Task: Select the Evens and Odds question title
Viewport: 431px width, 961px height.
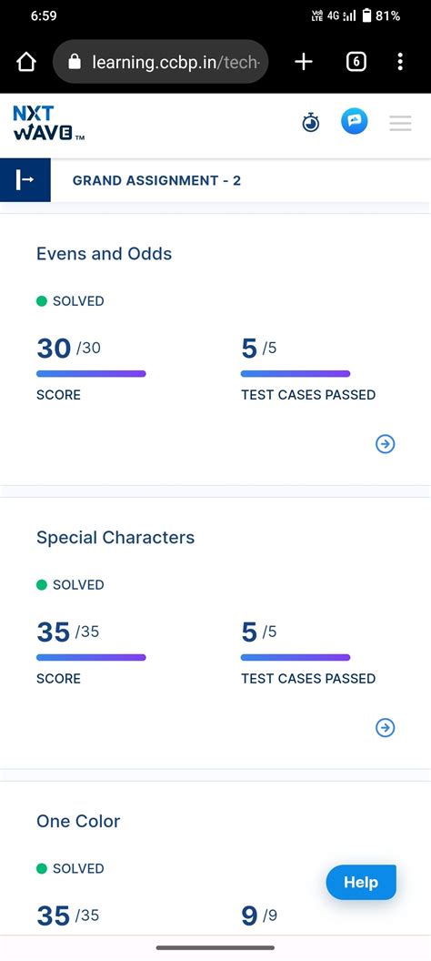Action: (104, 254)
